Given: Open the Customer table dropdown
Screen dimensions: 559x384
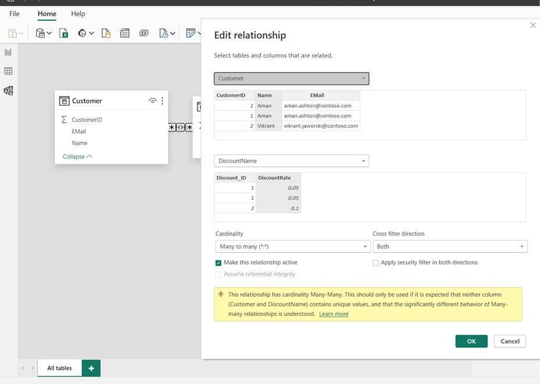Looking at the screenshot, I should pos(292,78).
